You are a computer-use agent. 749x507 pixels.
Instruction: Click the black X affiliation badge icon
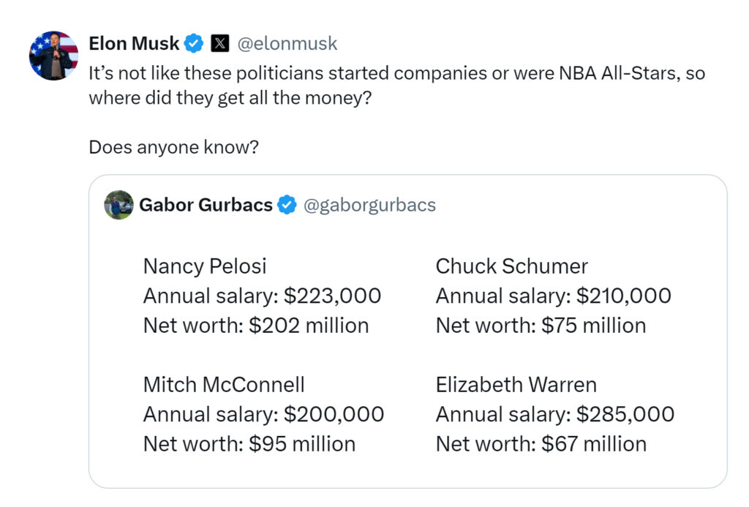point(219,44)
